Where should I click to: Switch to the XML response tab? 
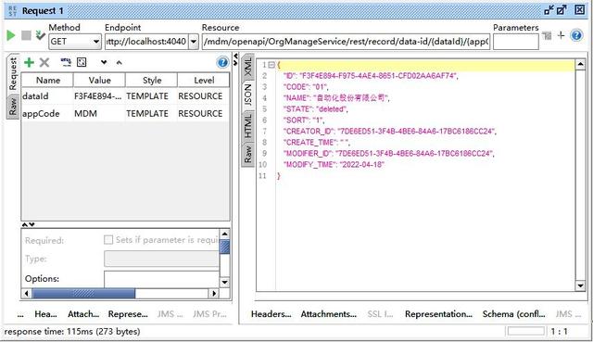coord(247,68)
